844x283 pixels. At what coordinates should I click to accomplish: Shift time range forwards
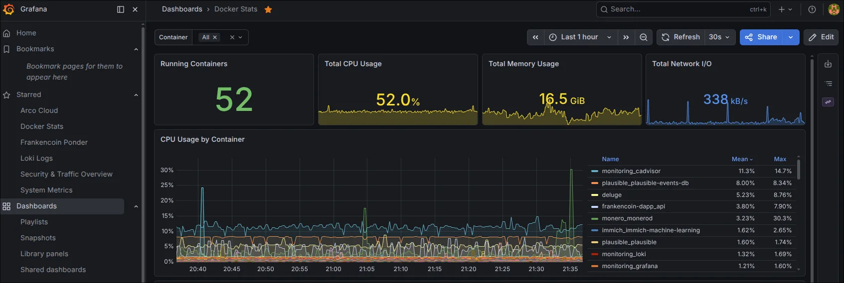tap(626, 37)
